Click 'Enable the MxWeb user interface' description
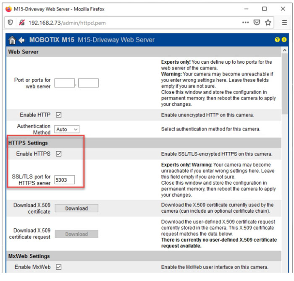 pos(215,267)
